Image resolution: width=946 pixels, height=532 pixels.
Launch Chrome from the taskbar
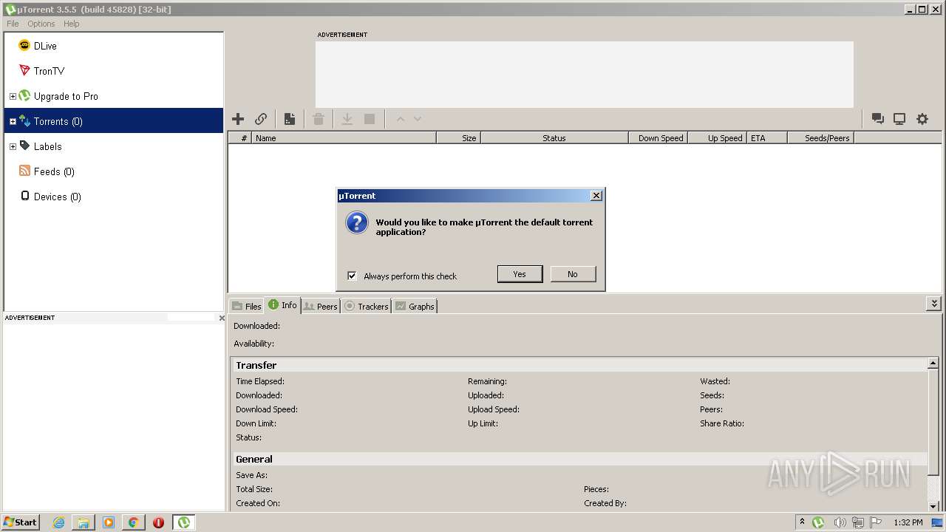click(134, 522)
